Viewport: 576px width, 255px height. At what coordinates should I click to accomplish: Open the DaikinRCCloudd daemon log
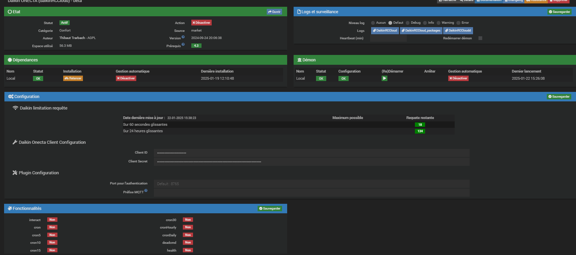click(458, 31)
